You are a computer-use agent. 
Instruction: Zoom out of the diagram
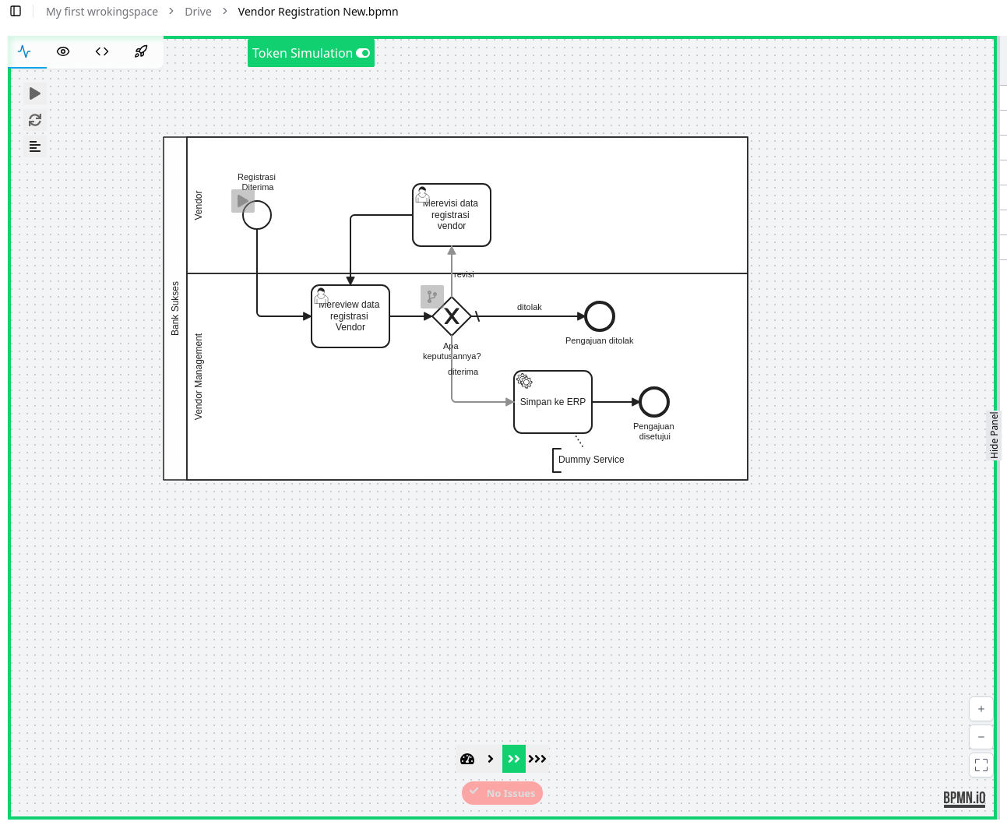[x=981, y=737]
